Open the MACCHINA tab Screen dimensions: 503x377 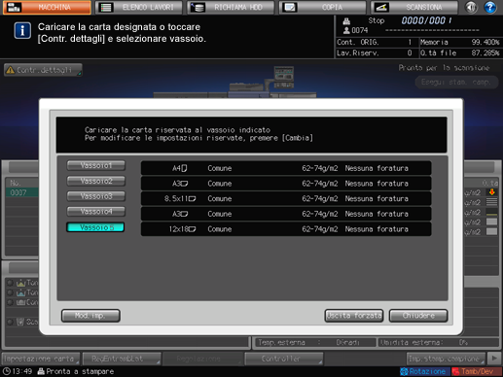[47, 8]
